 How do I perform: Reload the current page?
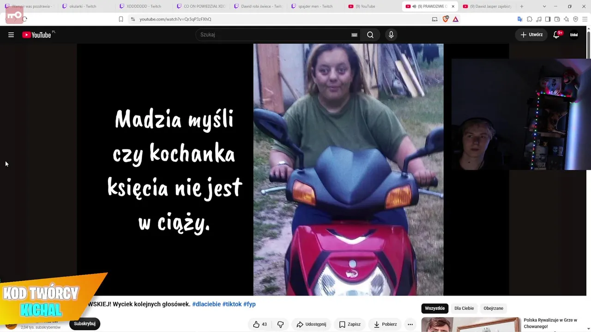pos(24,19)
